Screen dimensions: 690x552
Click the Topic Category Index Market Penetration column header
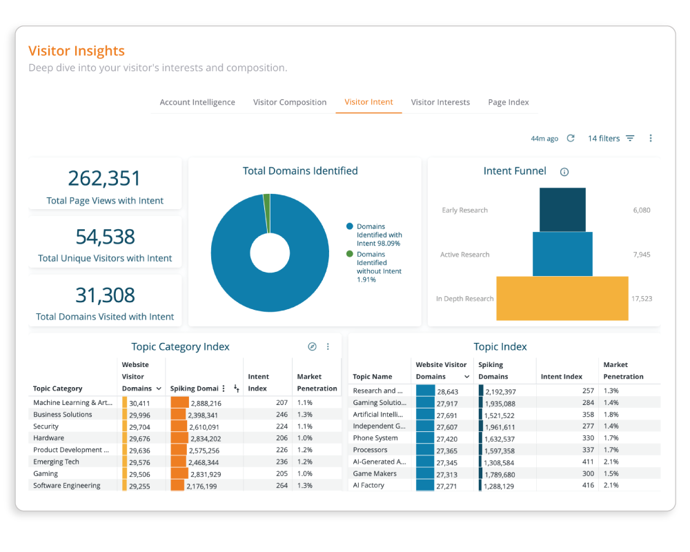(x=317, y=382)
